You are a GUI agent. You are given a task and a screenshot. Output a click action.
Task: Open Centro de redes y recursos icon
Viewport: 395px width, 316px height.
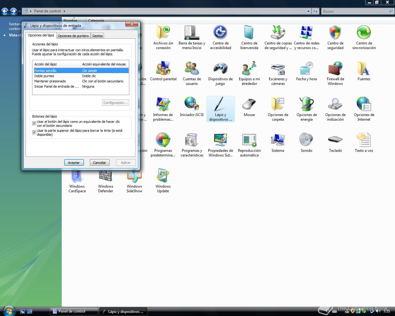point(306,38)
